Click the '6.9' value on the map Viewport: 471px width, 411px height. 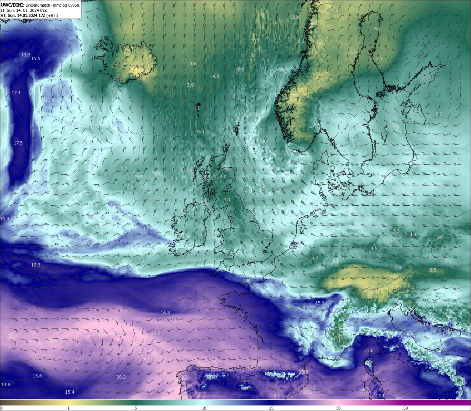130,187
